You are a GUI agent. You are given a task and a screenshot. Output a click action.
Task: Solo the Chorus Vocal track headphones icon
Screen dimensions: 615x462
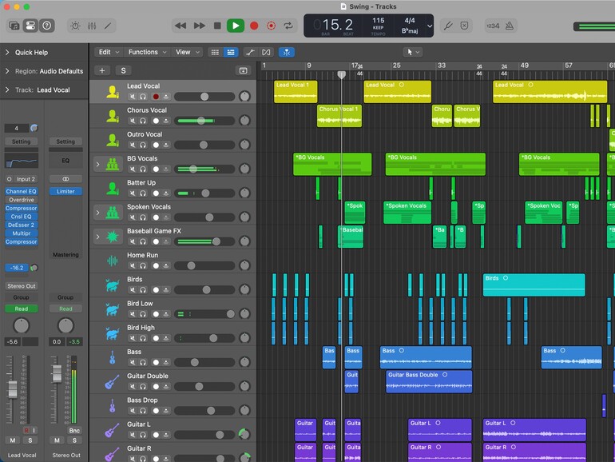[143, 121]
